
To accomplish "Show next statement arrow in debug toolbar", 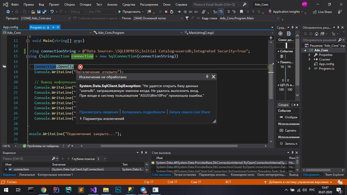I will pos(179,12).
